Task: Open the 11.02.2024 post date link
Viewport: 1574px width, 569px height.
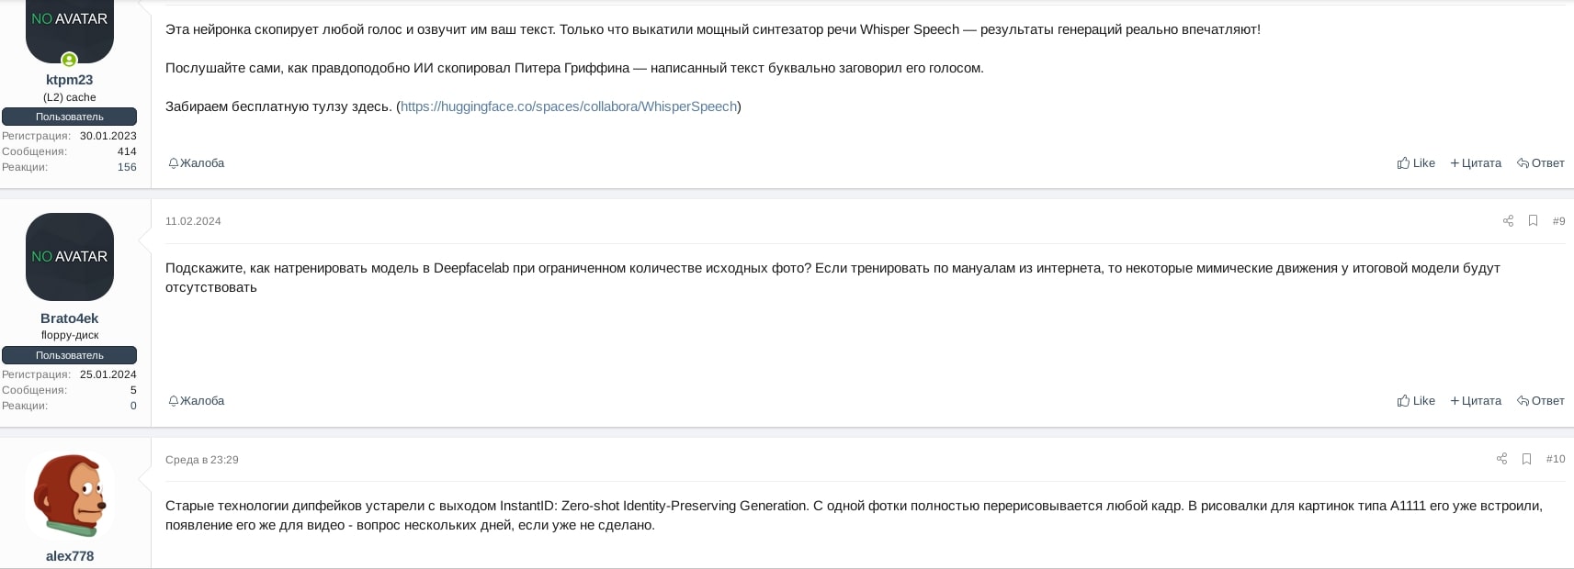Action: click(193, 221)
